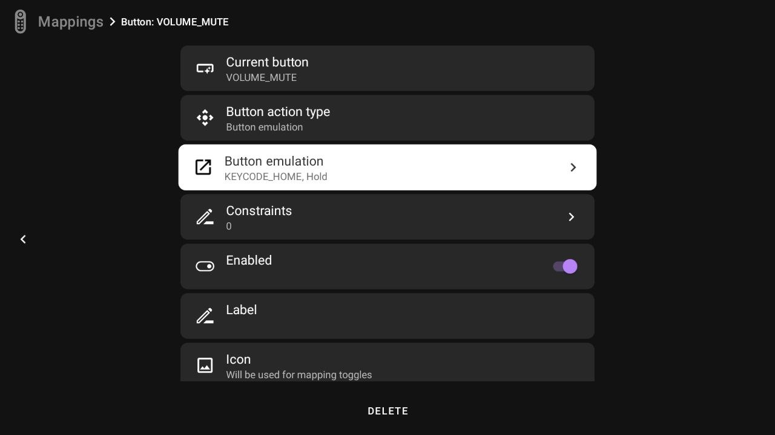Open the Button action type setting
The image size is (775, 435).
(x=387, y=118)
